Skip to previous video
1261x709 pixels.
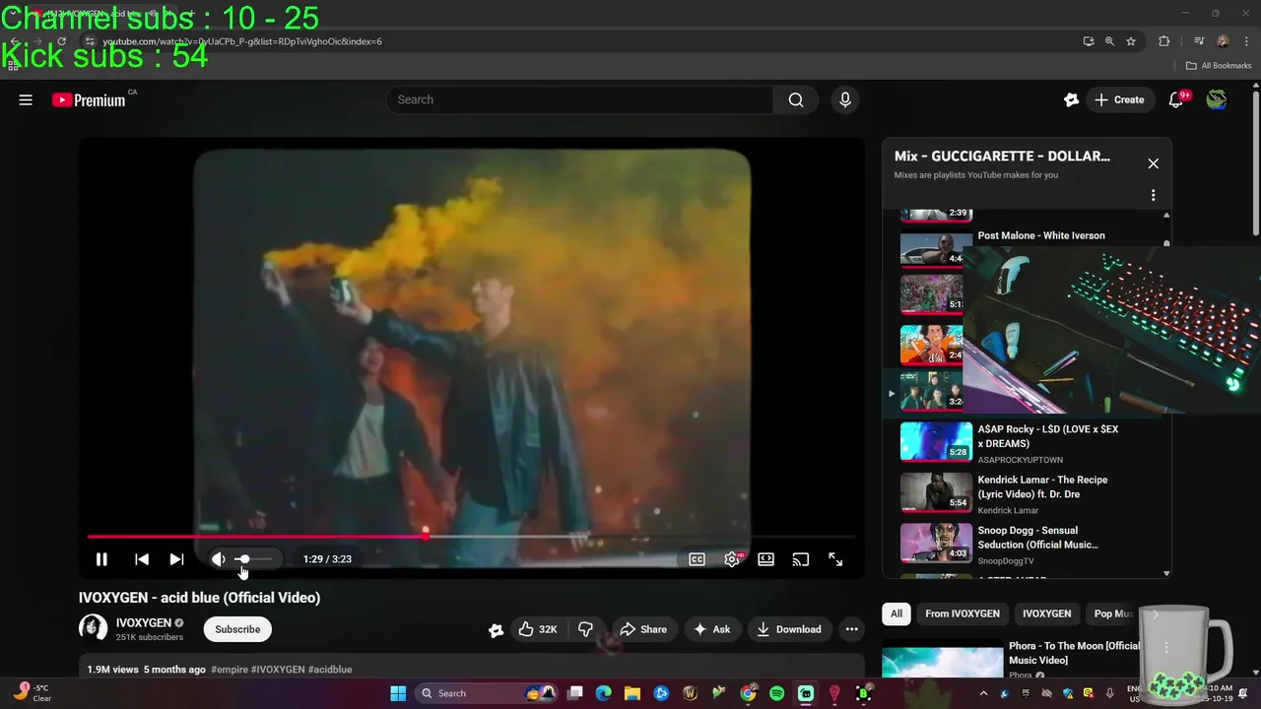click(x=142, y=559)
